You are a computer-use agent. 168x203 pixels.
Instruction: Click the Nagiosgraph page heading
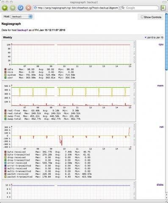point(11,24)
